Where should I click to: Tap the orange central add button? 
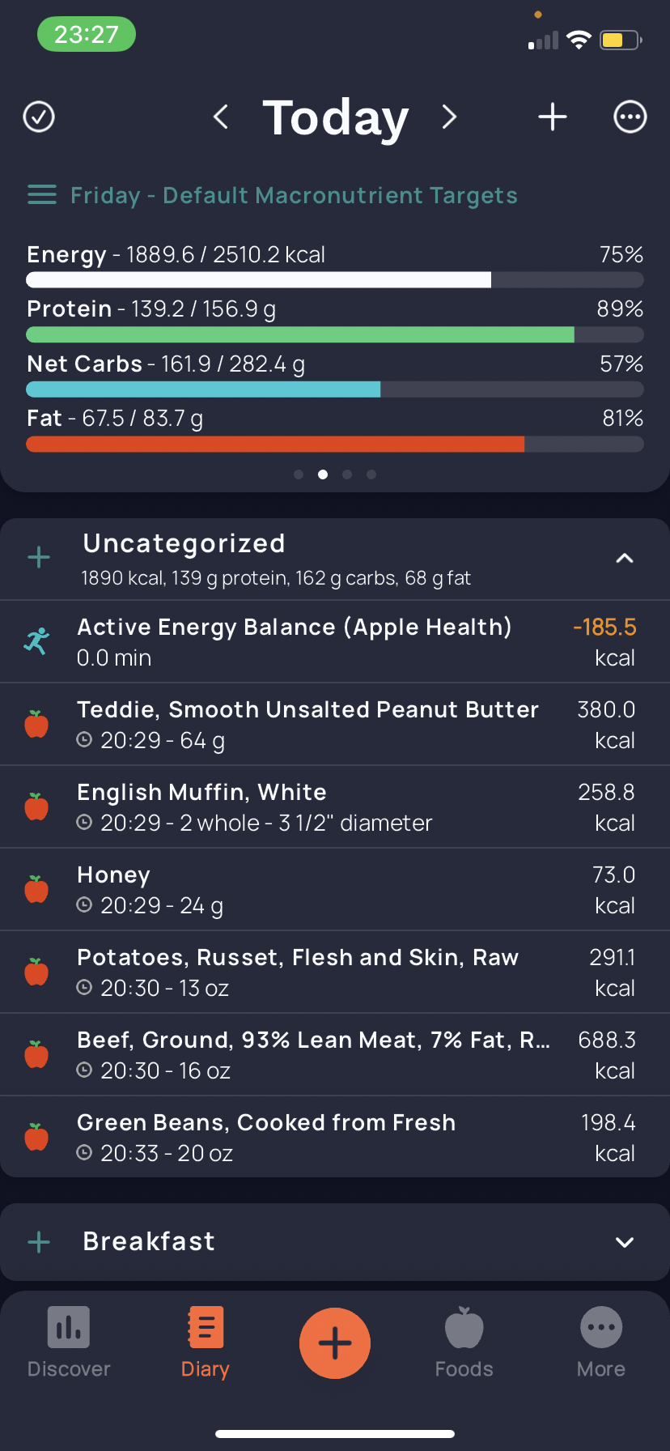click(335, 1343)
